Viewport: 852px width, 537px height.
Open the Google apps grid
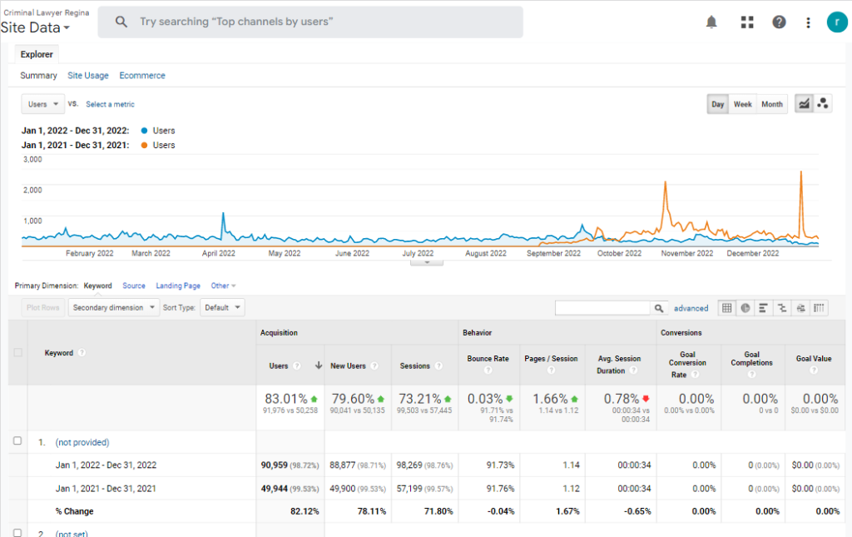click(x=746, y=22)
